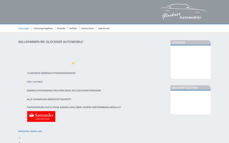229x143 pixels.
Task: Click Alle Fahrzeuge werkstattgeprüft line
Action: [49, 100]
